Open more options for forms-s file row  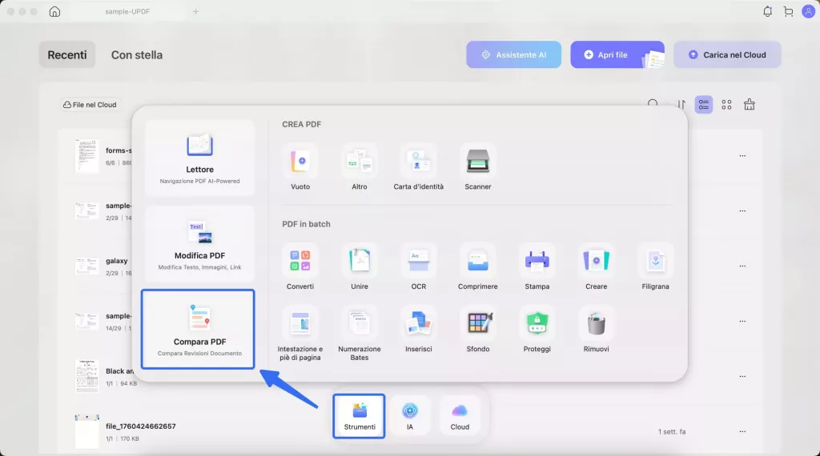point(742,156)
